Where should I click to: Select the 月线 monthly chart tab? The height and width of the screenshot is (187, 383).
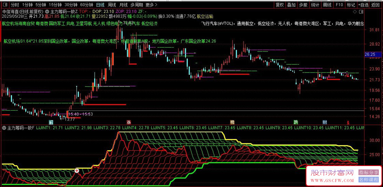coord(123,5)
